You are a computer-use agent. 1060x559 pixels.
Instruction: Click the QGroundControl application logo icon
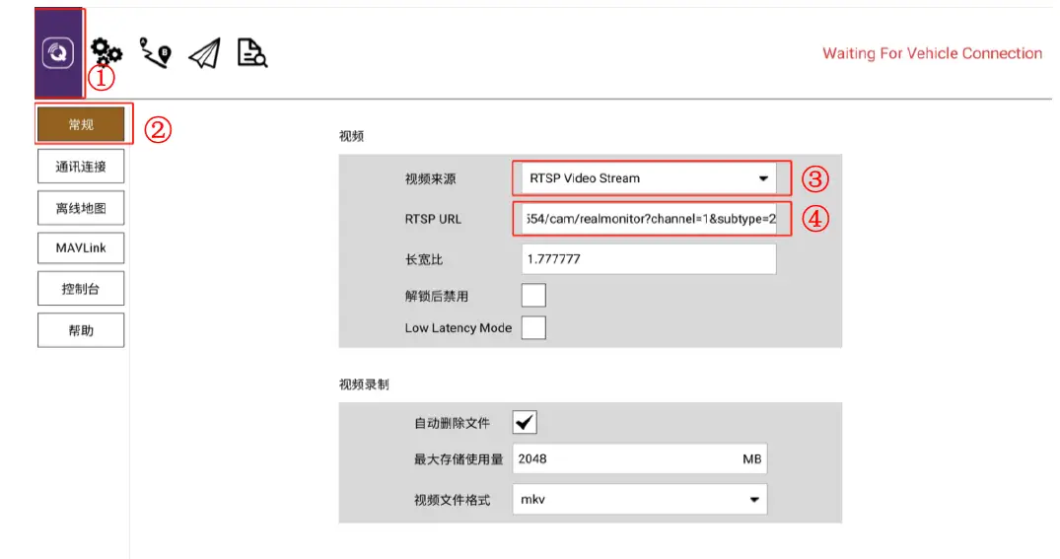point(57,53)
